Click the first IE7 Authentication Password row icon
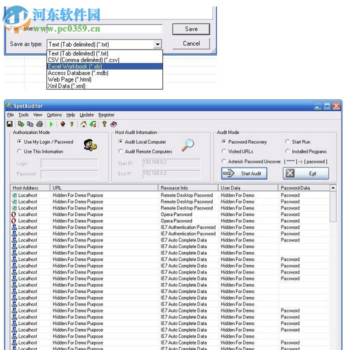344x350 pixels. [x=14, y=227]
